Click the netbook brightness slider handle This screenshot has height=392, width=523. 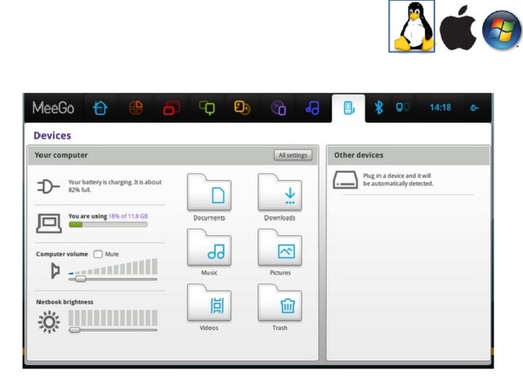74,330
